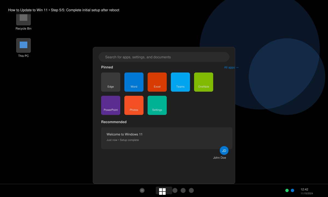Open the Settings pinned tile

(x=157, y=105)
